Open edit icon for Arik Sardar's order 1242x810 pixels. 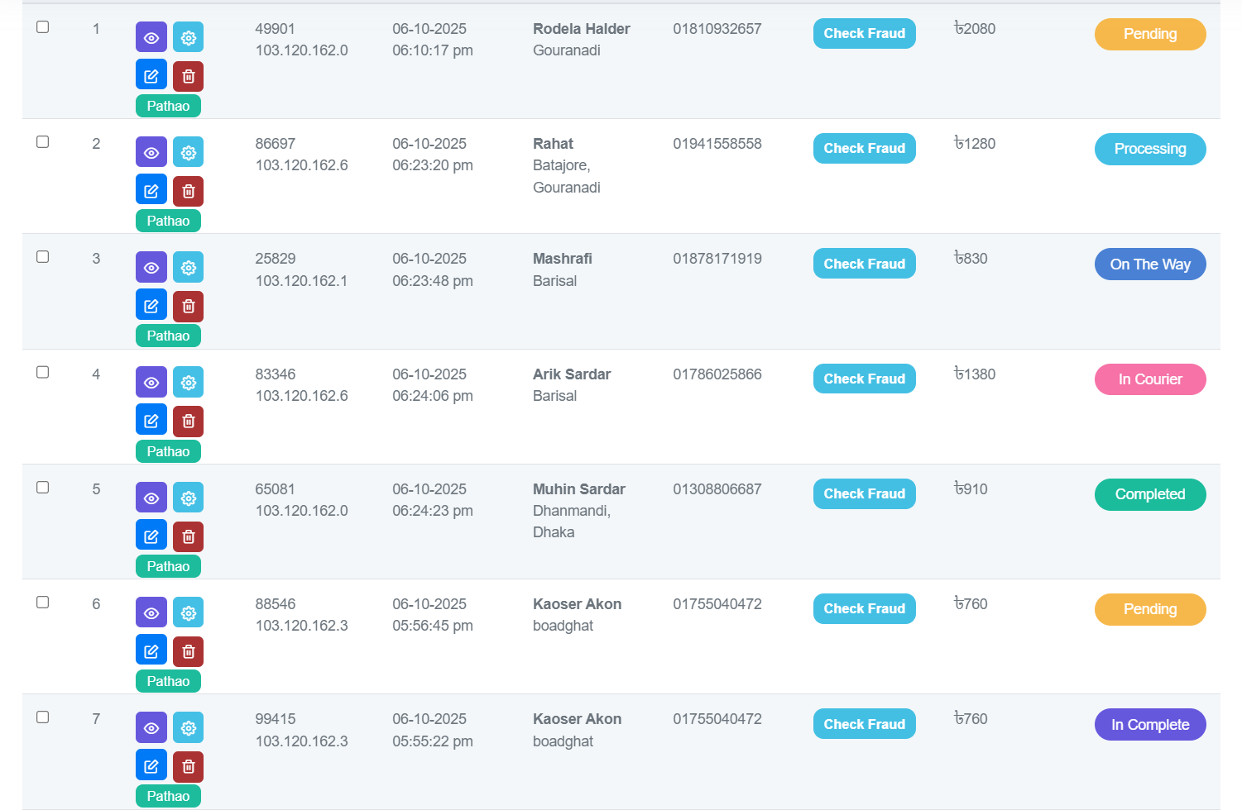[151, 421]
